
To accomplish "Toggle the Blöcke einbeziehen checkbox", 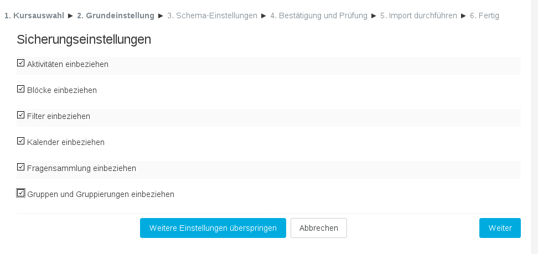I will click(x=21, y=89).
